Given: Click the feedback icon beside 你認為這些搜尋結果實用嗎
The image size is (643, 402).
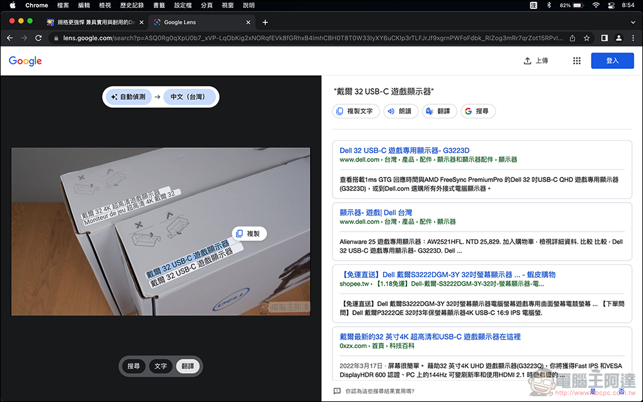Looking at the screenshot, I should tap(337, 391).
